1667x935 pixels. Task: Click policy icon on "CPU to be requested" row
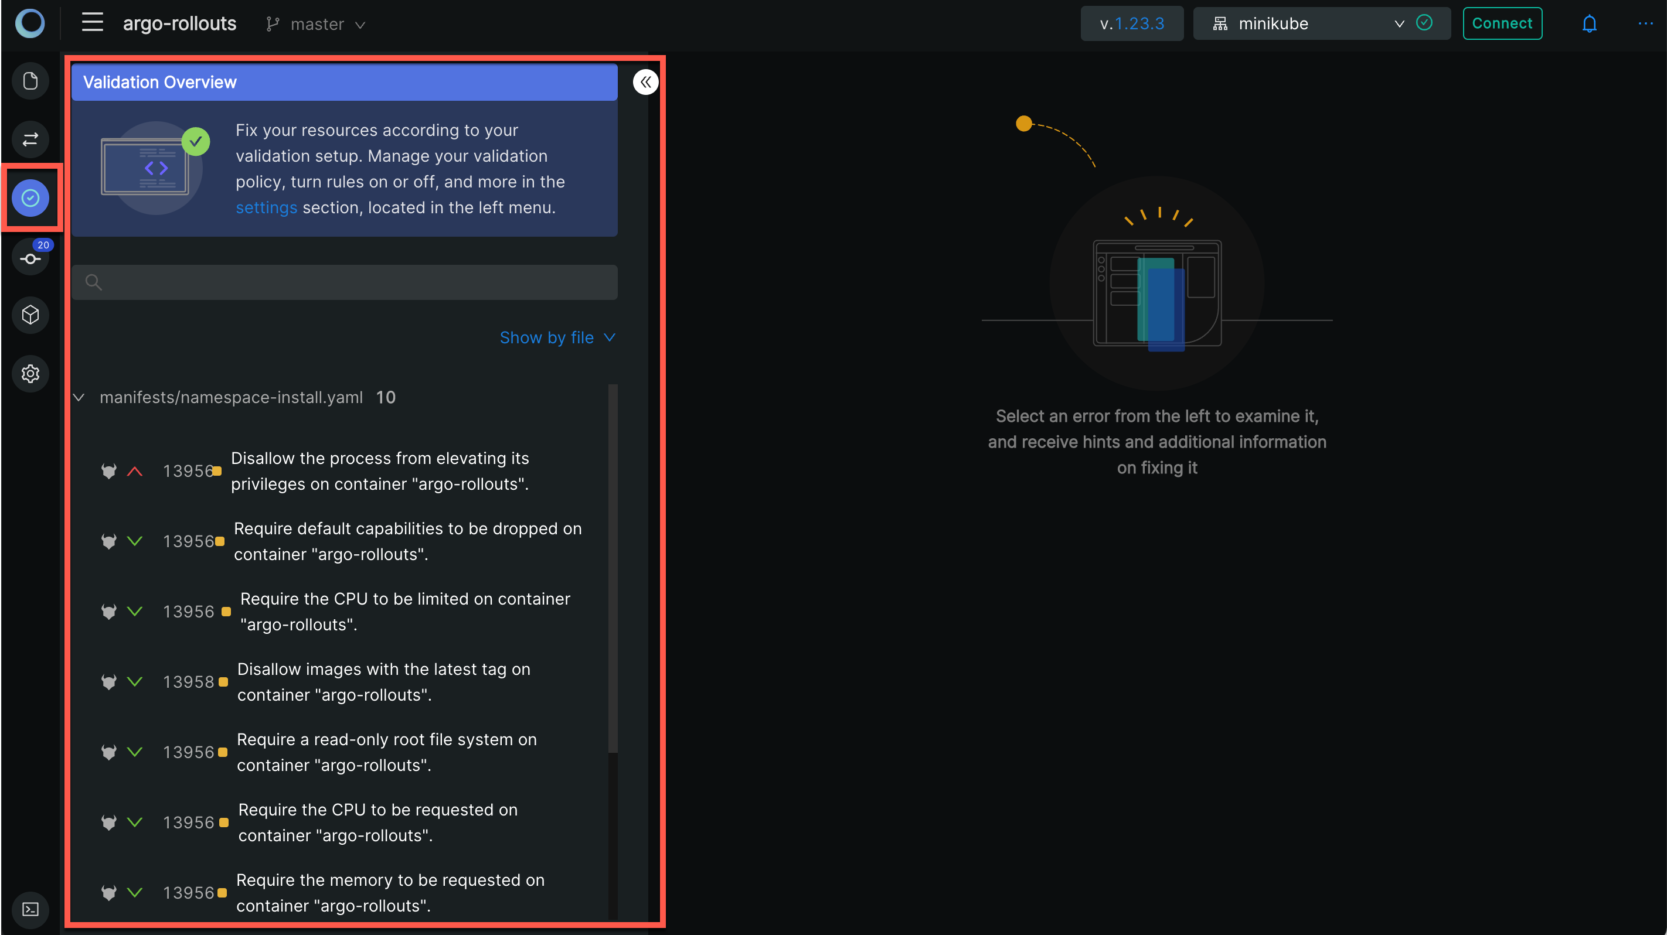[108, 823]
